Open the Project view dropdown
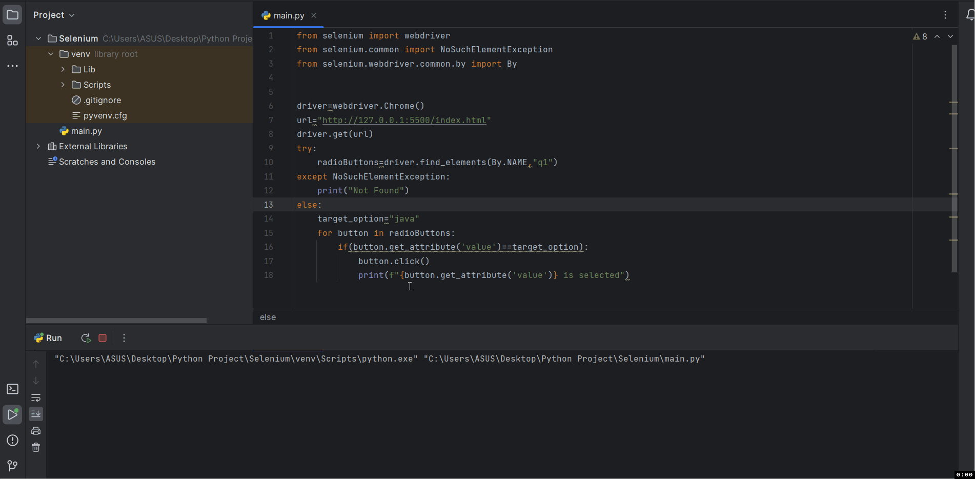The height and width of the screenshot is (479, 975). coord(54,15)
